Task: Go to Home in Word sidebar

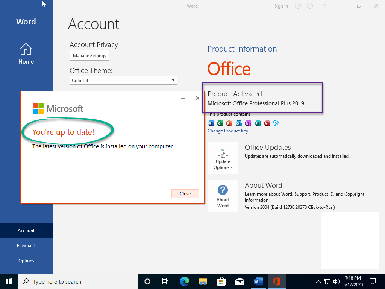Action: point(26,54)
